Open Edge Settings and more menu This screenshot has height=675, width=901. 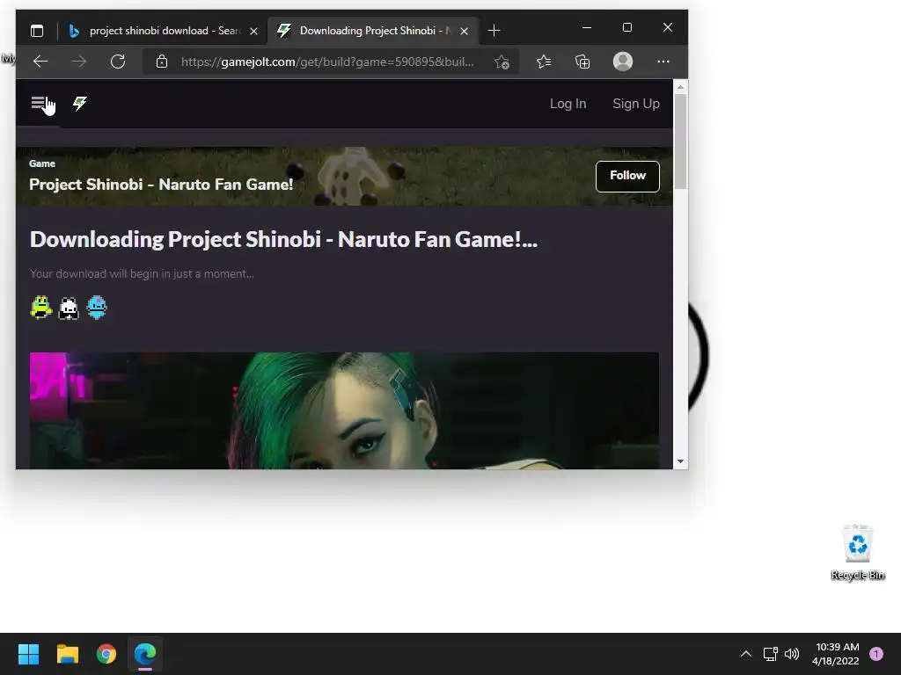pos(663,62)
